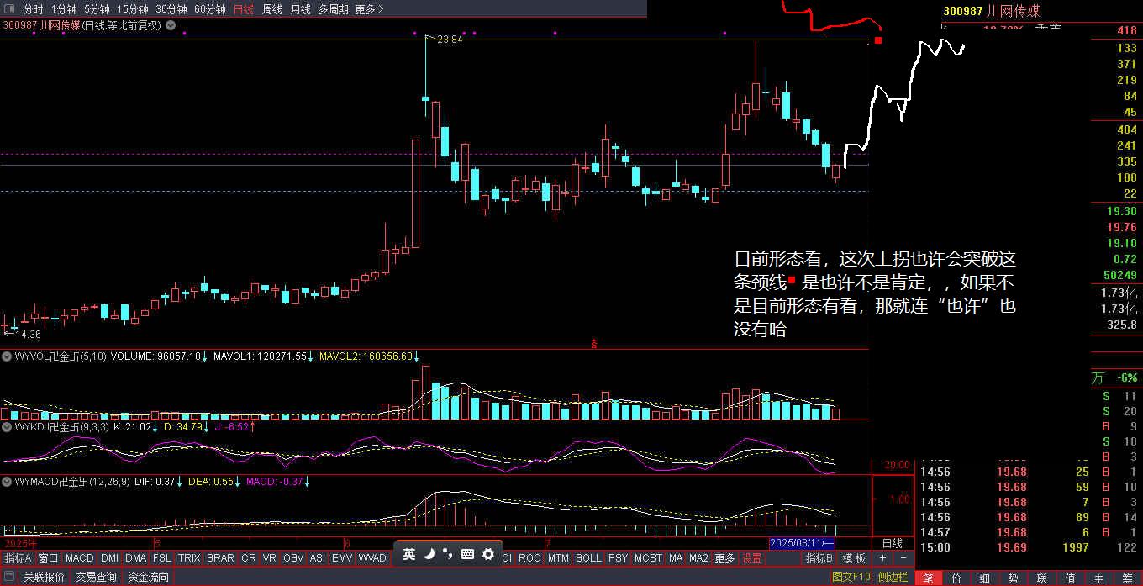Toggle IME language 英 indicator

(x=409, y=554)
